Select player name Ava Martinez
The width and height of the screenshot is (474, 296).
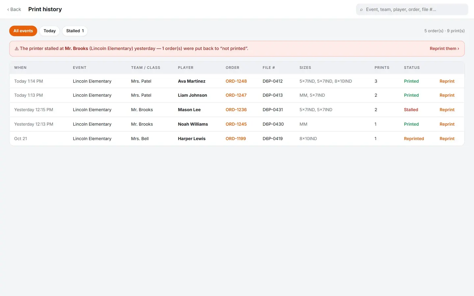click(x=192, y=81)
